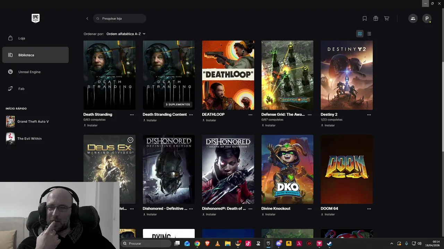Click the Divine Knockout title text
This screenshot has width=444, height=249.
(x=276, y=209)
